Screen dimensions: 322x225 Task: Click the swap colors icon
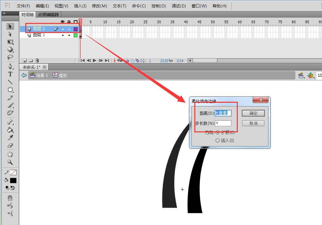click(12, 188)
